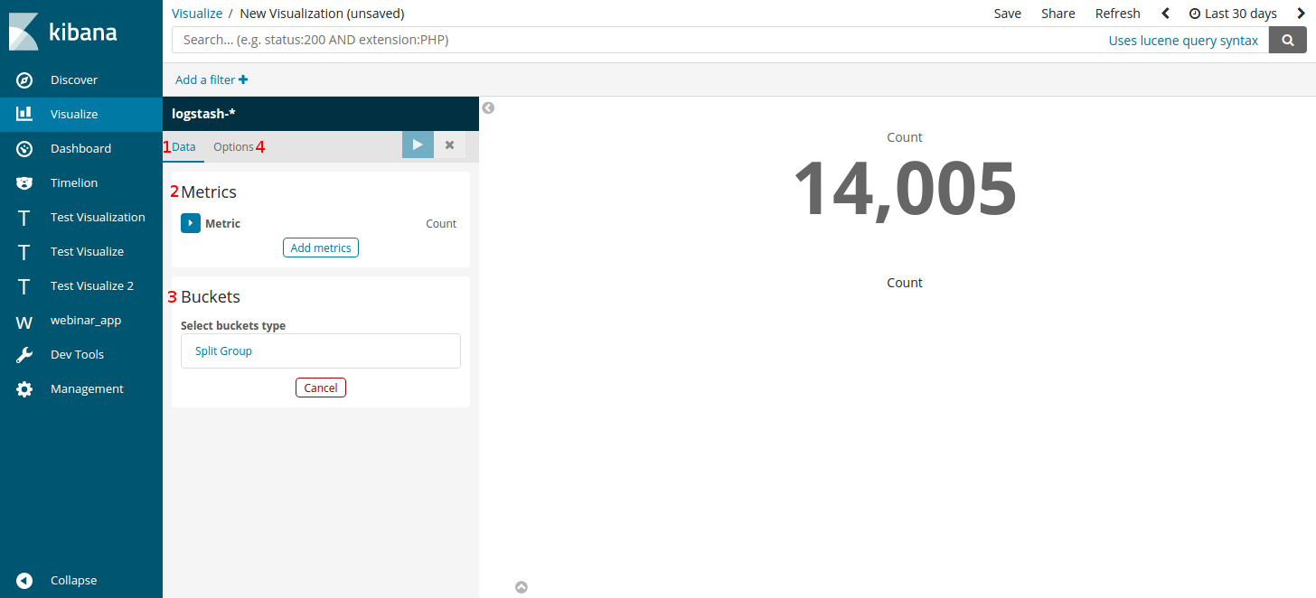Screen dimensions: 1316x598
Task: Hide the editor panel with the arrow
Action: pos(488,108)
